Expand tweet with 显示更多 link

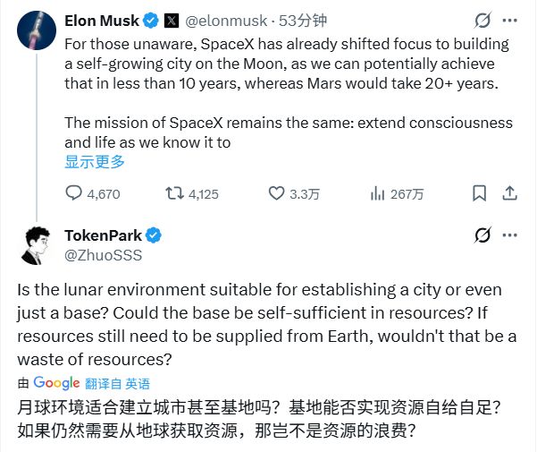[x=95, y=162]
